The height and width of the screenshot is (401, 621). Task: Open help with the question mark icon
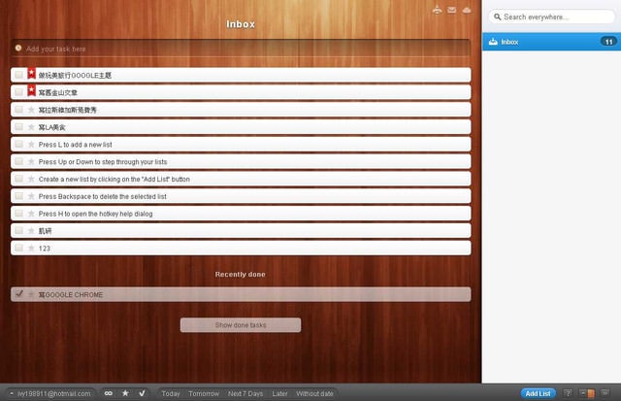(x=568, y=393)
